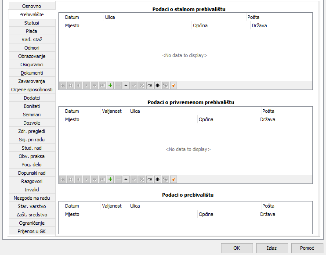Click black asterisk bookmark icon in permanent residence toolbar
326x255 pixels.
click(157, 86)
